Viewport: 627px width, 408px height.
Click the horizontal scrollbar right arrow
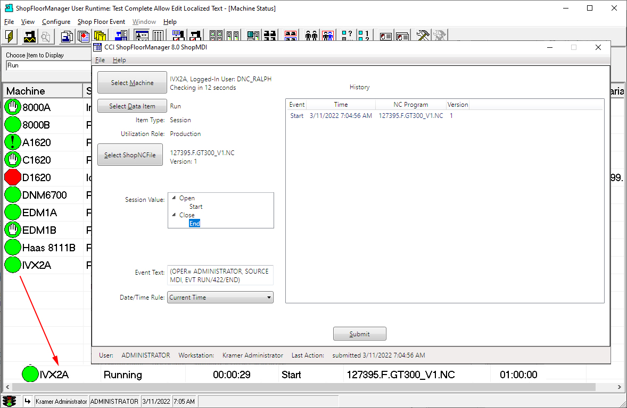coord(620,387)
